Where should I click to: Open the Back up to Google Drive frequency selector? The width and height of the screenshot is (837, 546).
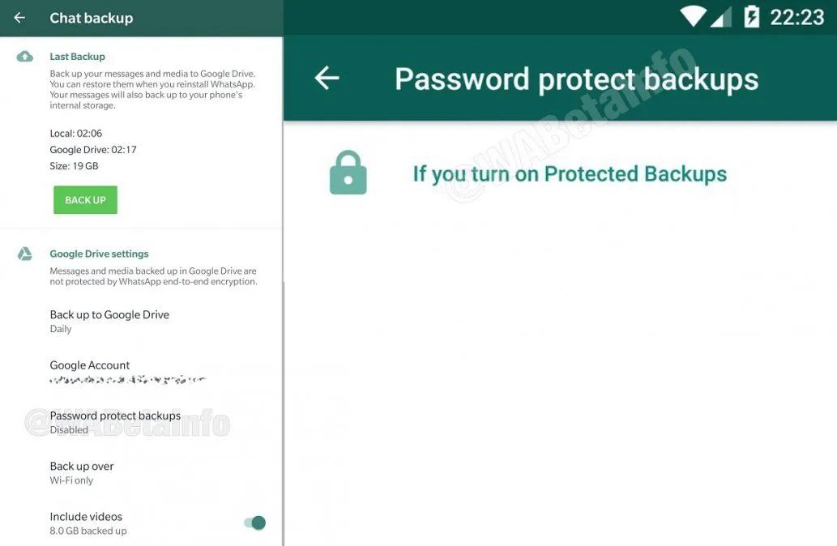[x=109, y=321]
